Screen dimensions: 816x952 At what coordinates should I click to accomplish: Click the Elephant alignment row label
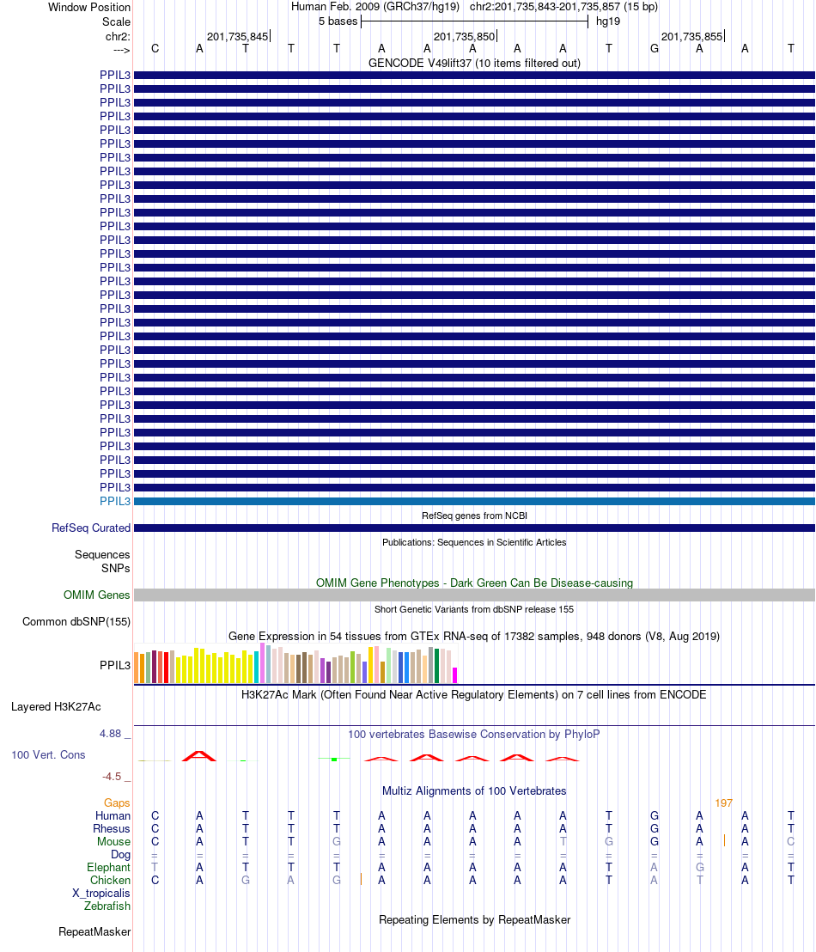(x=108, y=868)
